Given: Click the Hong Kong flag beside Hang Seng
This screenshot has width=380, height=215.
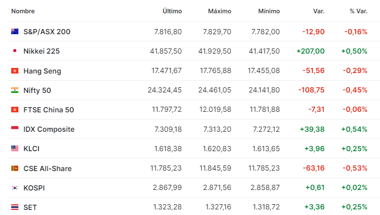Looking at the screenshot, I should pos(15,70).
